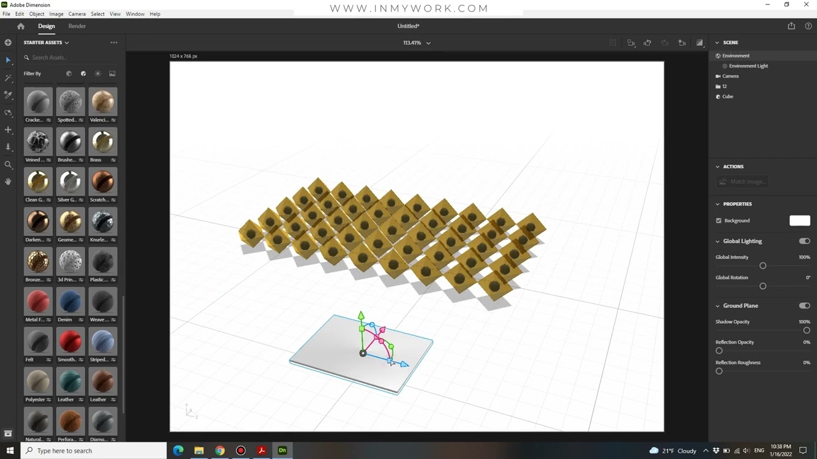Screen dimensions: 817x459
Task: Open the Help question mark icon
Action: tap(809, 26)
